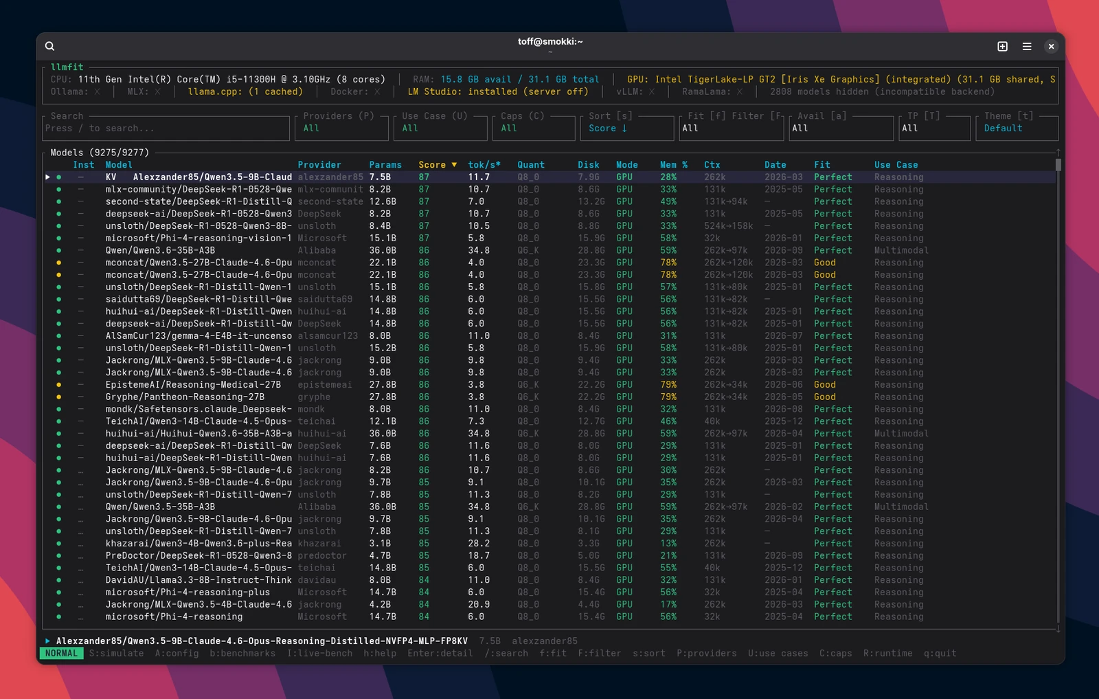The image size is (1099, 699).
Task: Click the F:filter shortcut hint
Action: (x=600, y=654)
